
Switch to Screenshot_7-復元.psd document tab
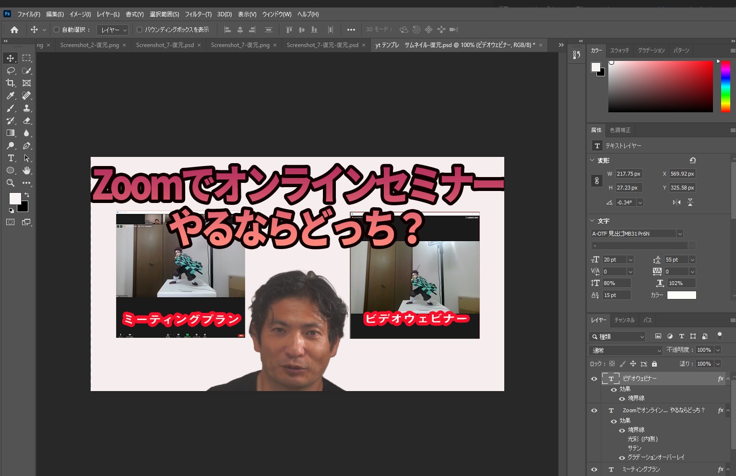165,45
